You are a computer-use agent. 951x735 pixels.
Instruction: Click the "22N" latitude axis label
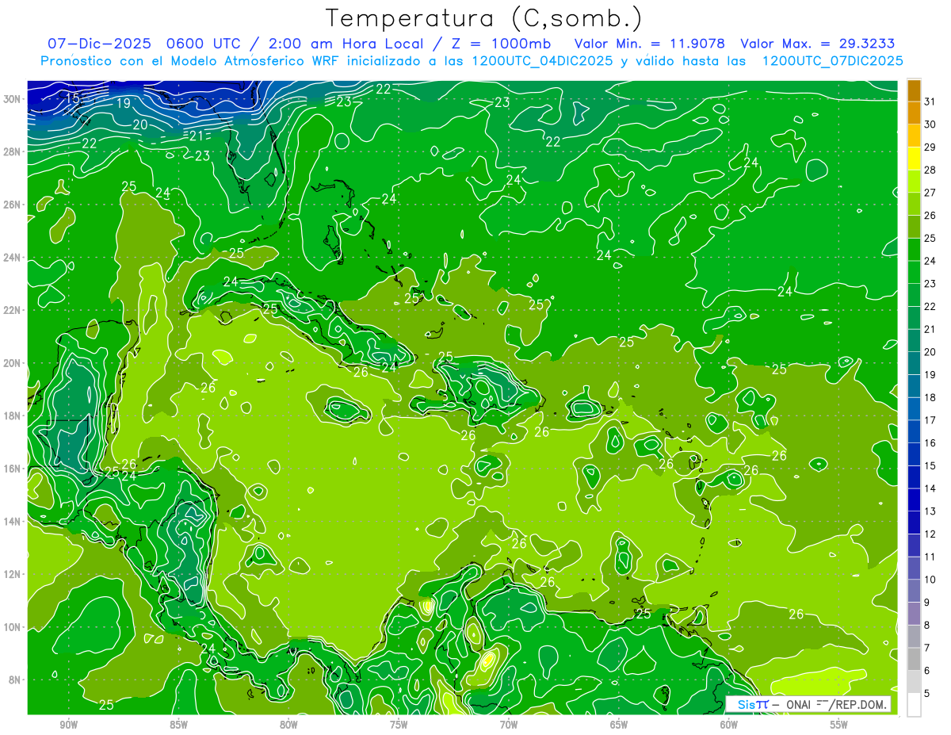pyautogui.click(x=13, y=310)
